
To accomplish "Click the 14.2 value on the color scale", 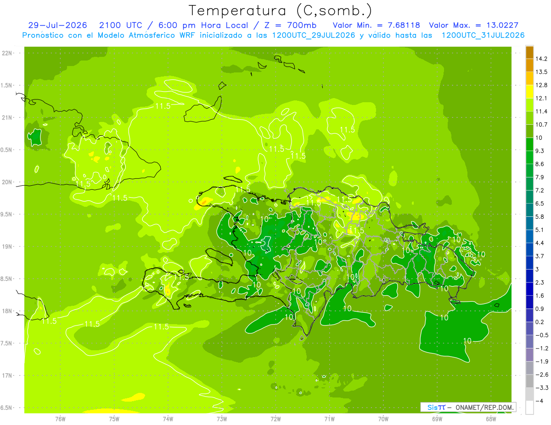I will [541, 59].
